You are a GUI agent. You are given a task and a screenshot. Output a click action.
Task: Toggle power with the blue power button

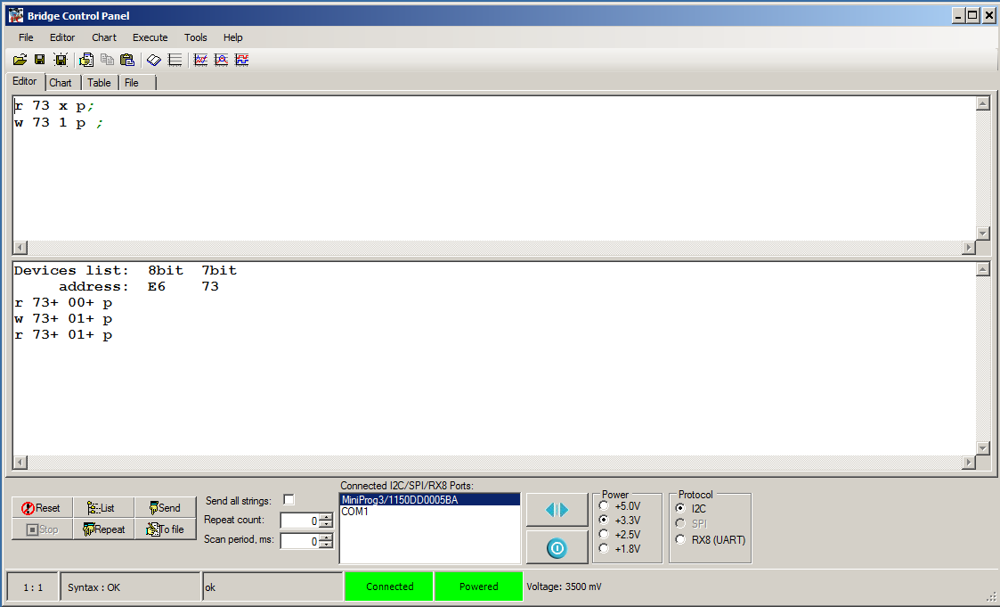click(557, 547)
